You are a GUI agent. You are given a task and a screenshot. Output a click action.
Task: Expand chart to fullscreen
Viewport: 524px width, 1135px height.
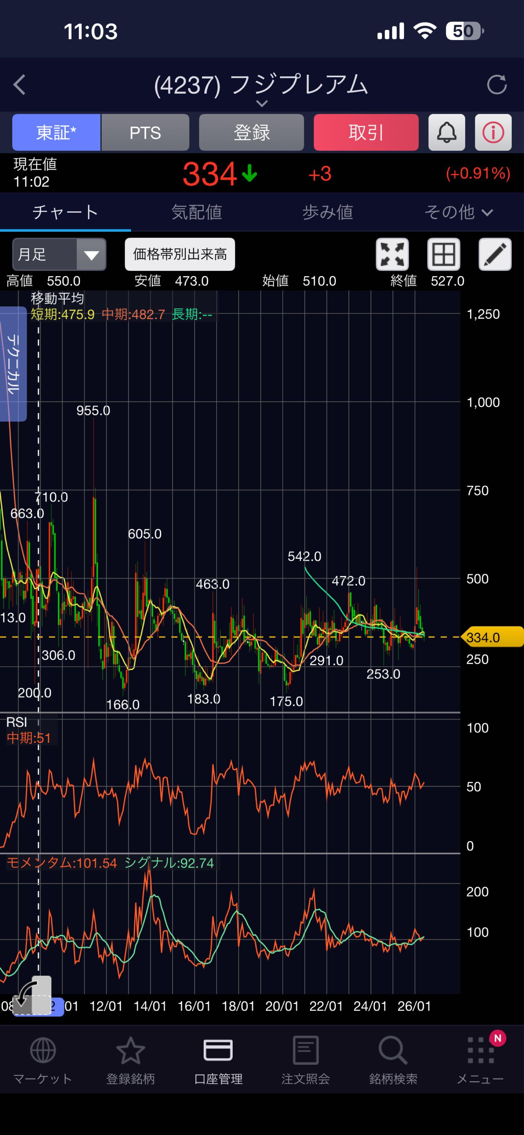click(x=392, y=254)
